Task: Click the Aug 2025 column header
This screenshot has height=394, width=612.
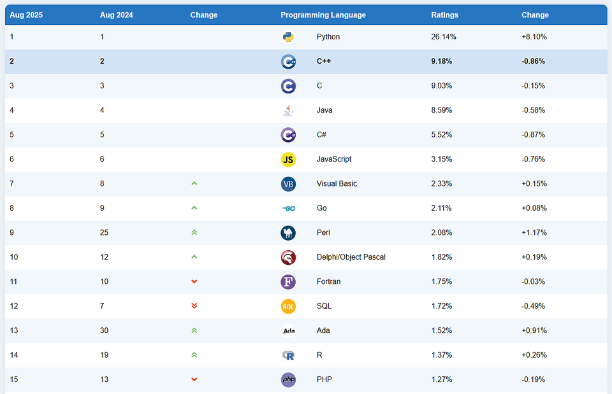Action: [26, 15]
